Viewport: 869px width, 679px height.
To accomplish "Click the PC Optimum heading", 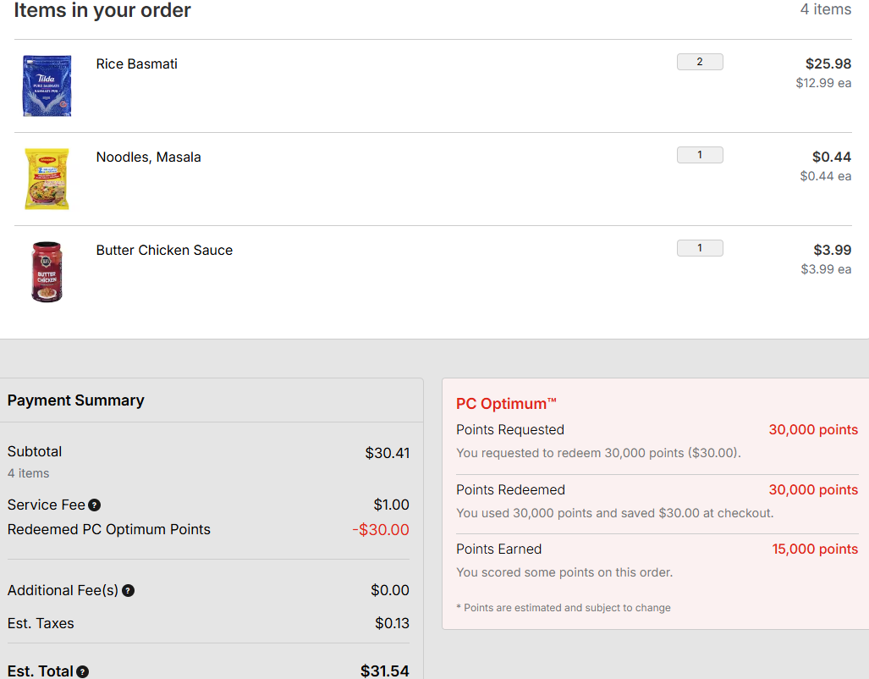I will click(506, 404).
